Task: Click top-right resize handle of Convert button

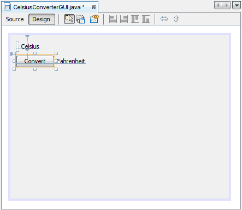Action: 56,53
